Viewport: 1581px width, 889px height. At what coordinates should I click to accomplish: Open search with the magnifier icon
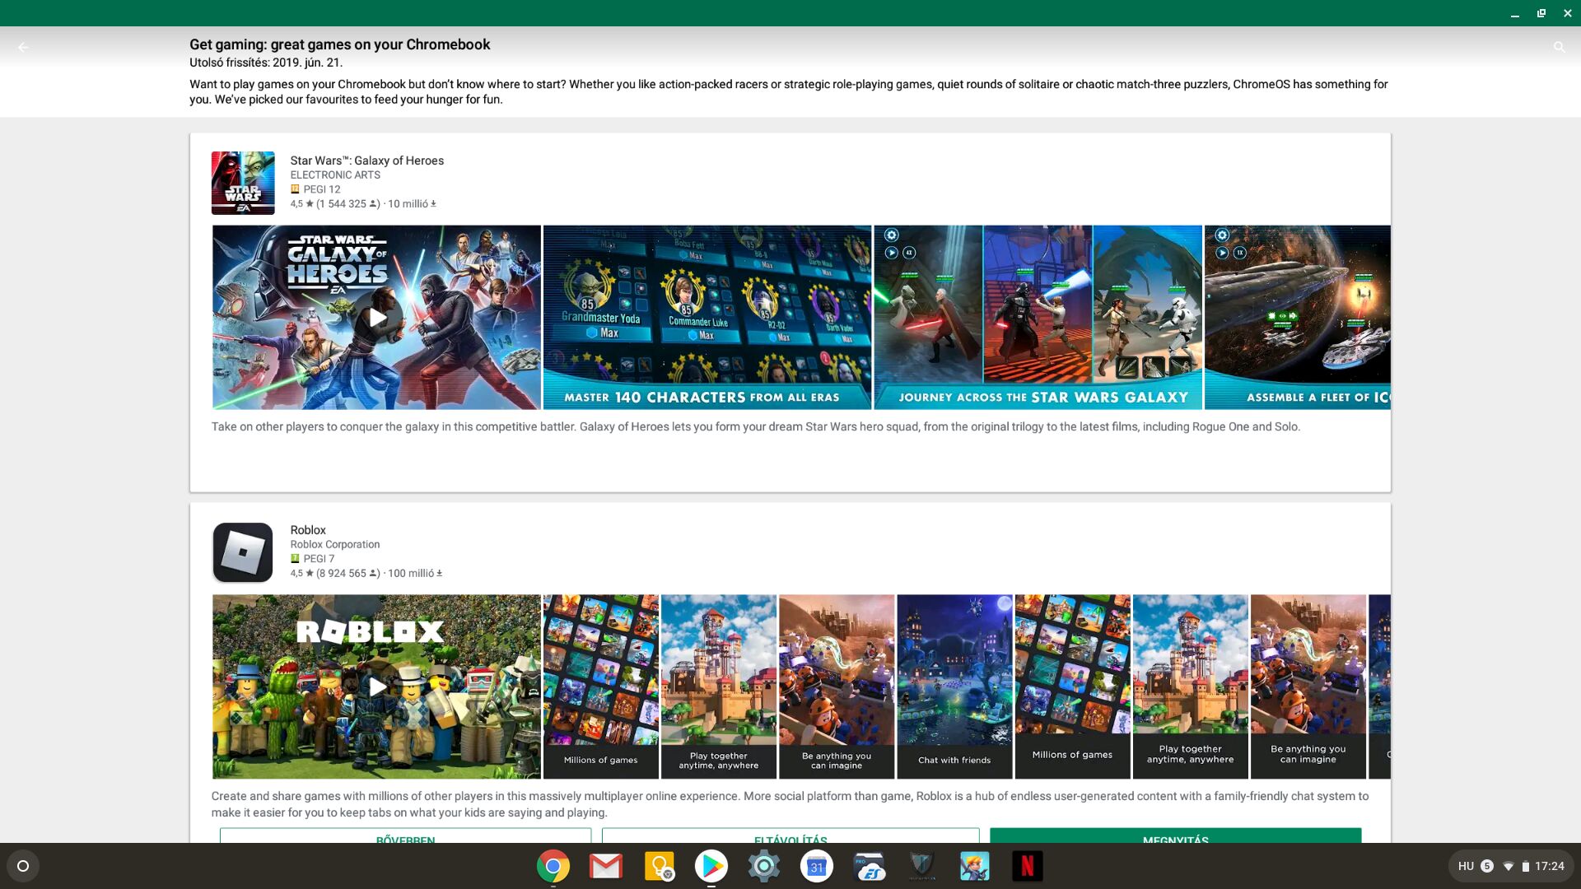click(1559, 47)
